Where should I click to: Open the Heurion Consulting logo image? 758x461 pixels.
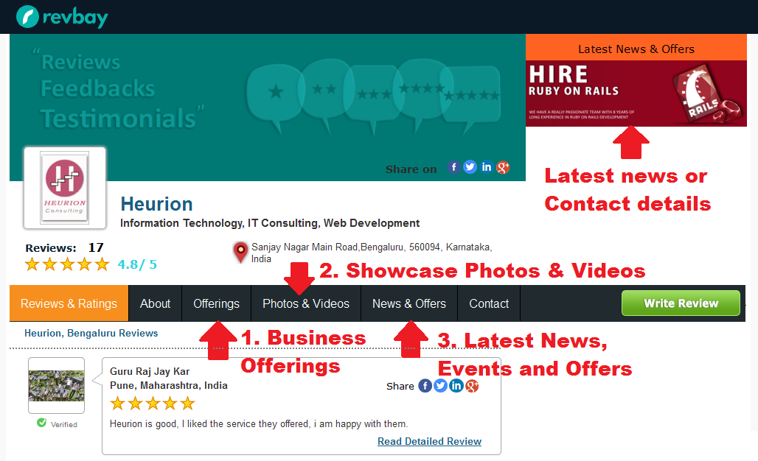[65, 187]
